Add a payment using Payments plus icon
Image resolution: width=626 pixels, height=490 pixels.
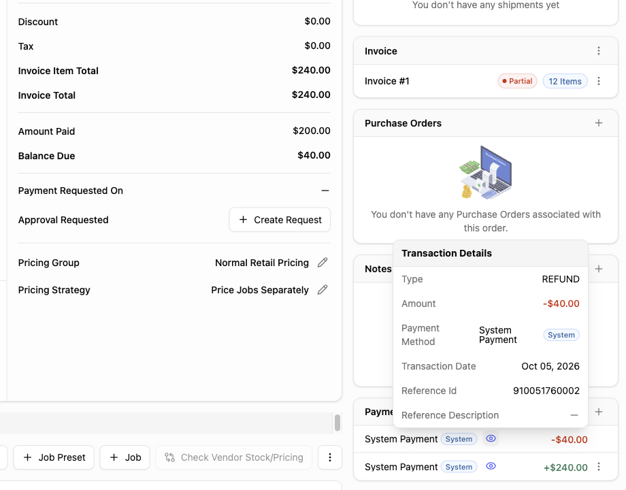[599, 412]
